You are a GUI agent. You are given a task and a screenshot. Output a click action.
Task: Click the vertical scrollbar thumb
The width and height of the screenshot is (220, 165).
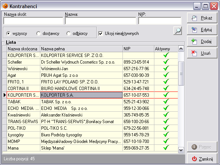point(181,73)
